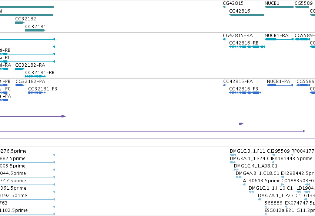
Task: Select EST ESG012a.E21_G11.3pr
Action: pyautogui.click(x=290, y=210)
